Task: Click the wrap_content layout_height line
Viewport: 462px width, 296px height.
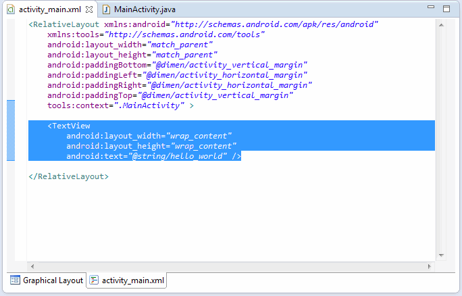Action: [151, 146]
